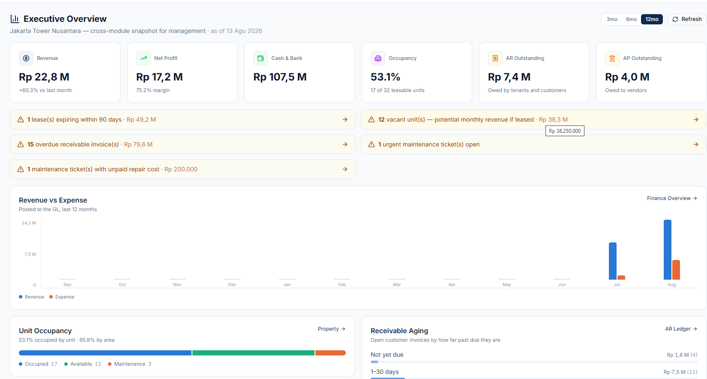Click the AP Outstanding Rp 4,0 M value
Viewport: 707px width, 379px height.
click(x=627, y=77)
